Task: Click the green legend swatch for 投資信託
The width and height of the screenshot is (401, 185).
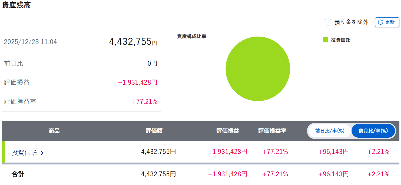Action: pos(326,40)
